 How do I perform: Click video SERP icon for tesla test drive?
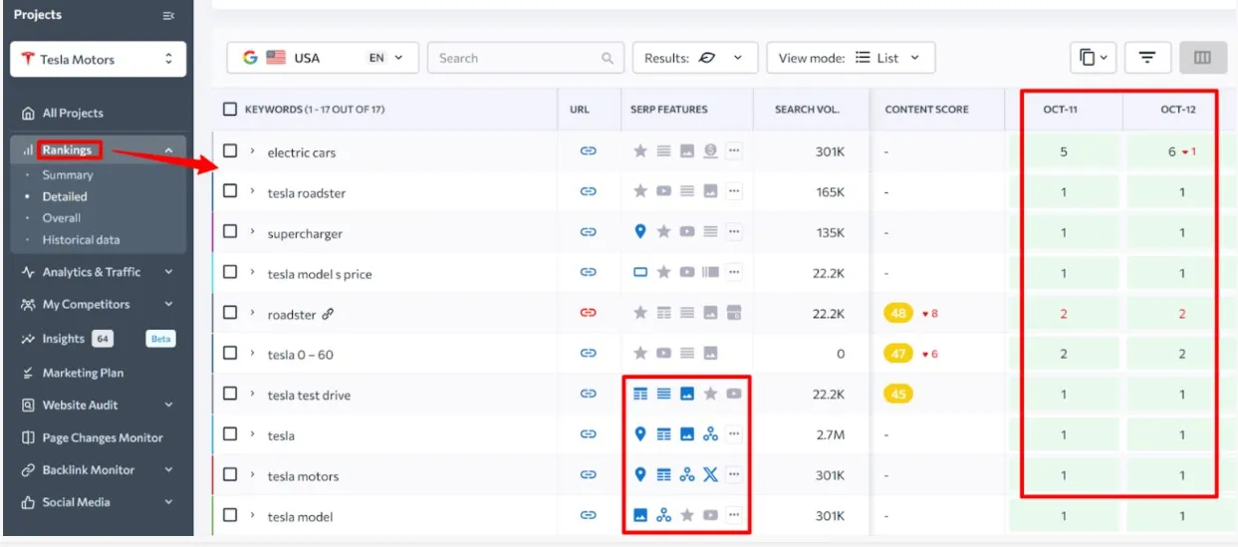734,394
